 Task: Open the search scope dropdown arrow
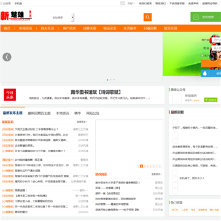72,18
